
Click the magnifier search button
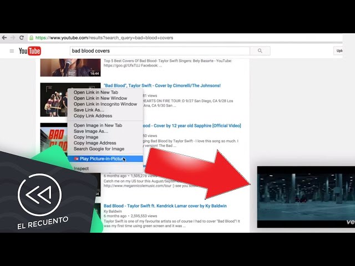coord(260,51)
